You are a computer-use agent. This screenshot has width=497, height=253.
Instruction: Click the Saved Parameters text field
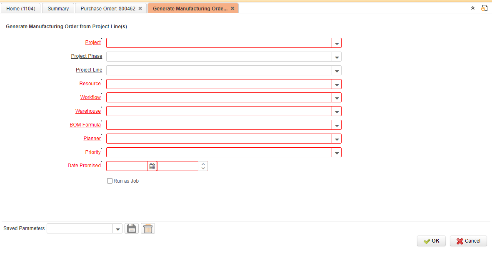80,228
